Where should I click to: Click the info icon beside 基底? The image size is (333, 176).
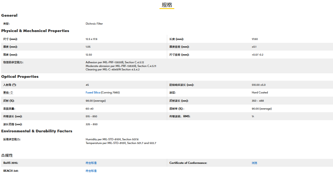[12, 93]
